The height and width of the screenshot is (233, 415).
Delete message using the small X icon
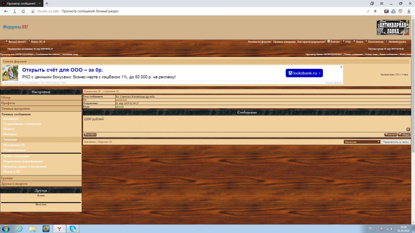(408, 129)
